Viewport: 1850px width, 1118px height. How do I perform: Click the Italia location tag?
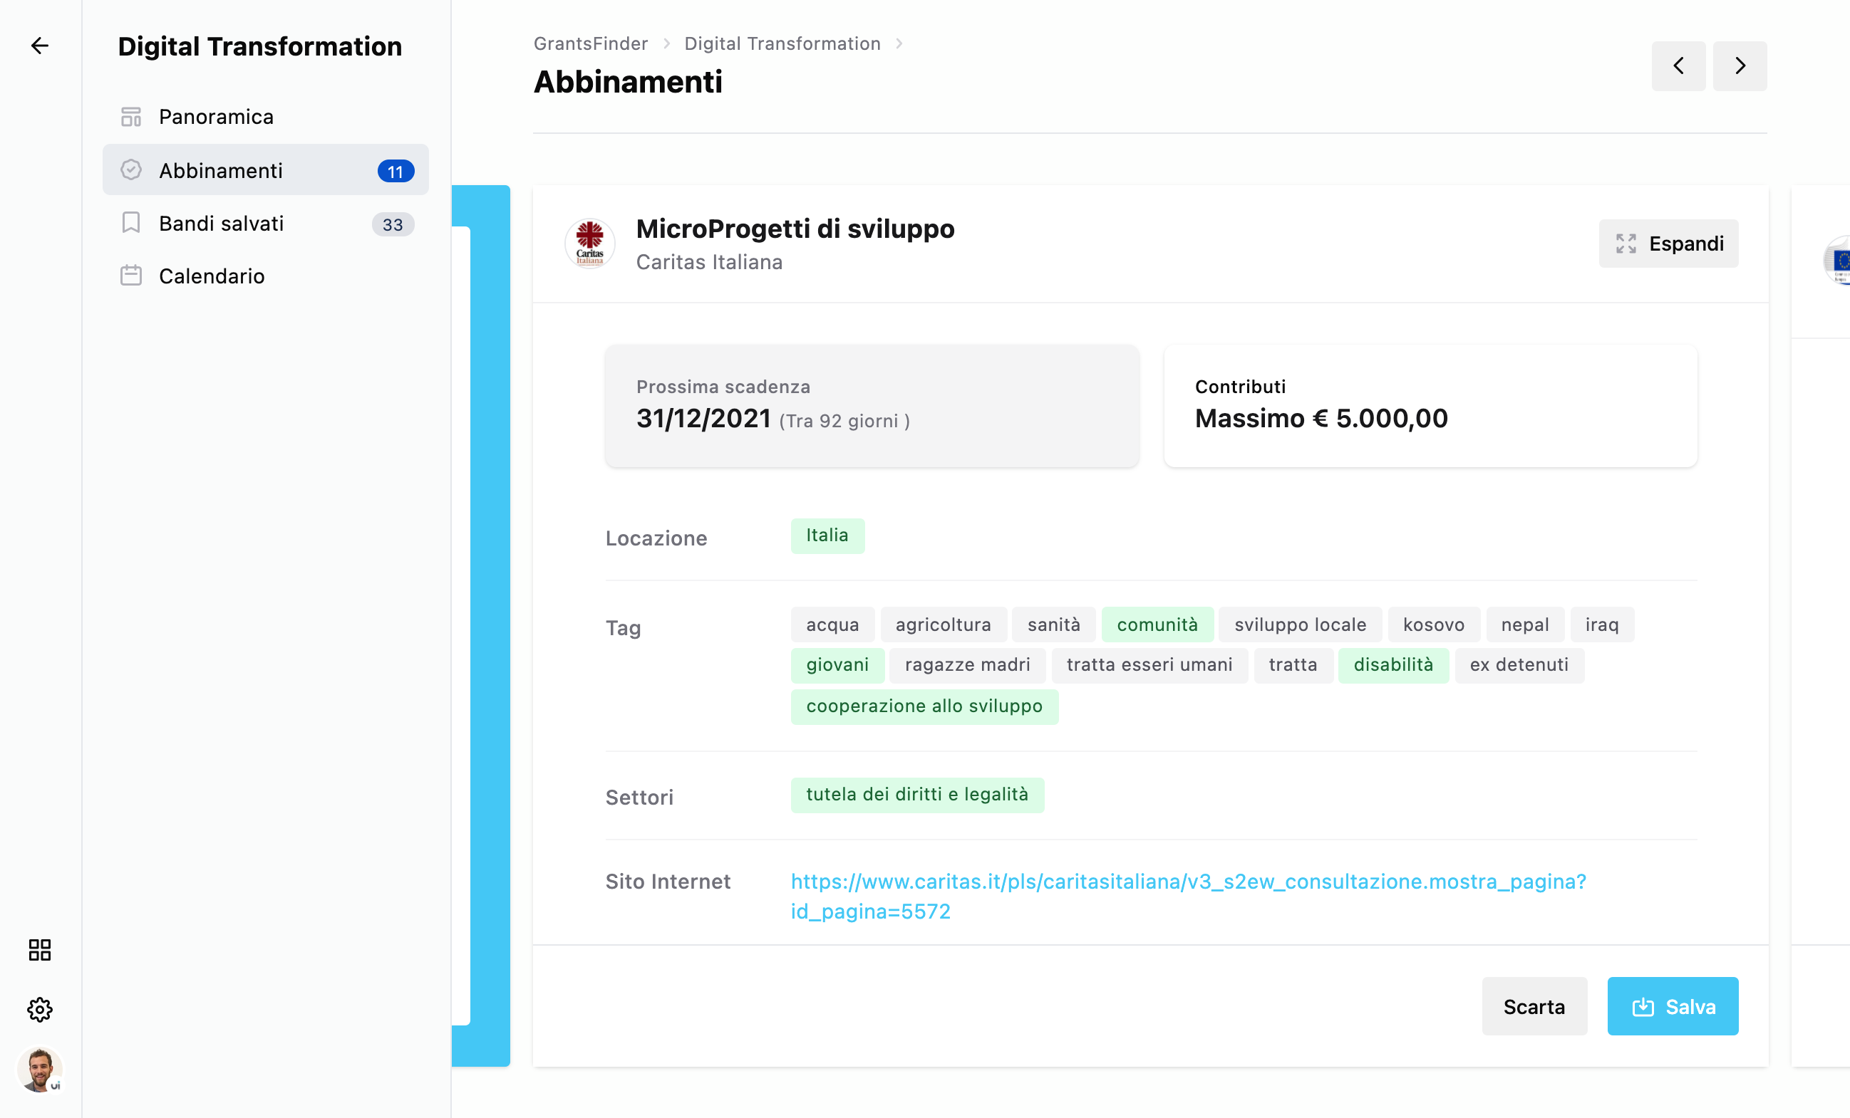pyautogui.click(x=827, y=536)
